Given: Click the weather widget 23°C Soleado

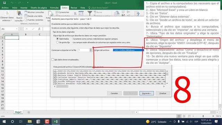Looking at the screenshot, I should [x=156, y=122].
